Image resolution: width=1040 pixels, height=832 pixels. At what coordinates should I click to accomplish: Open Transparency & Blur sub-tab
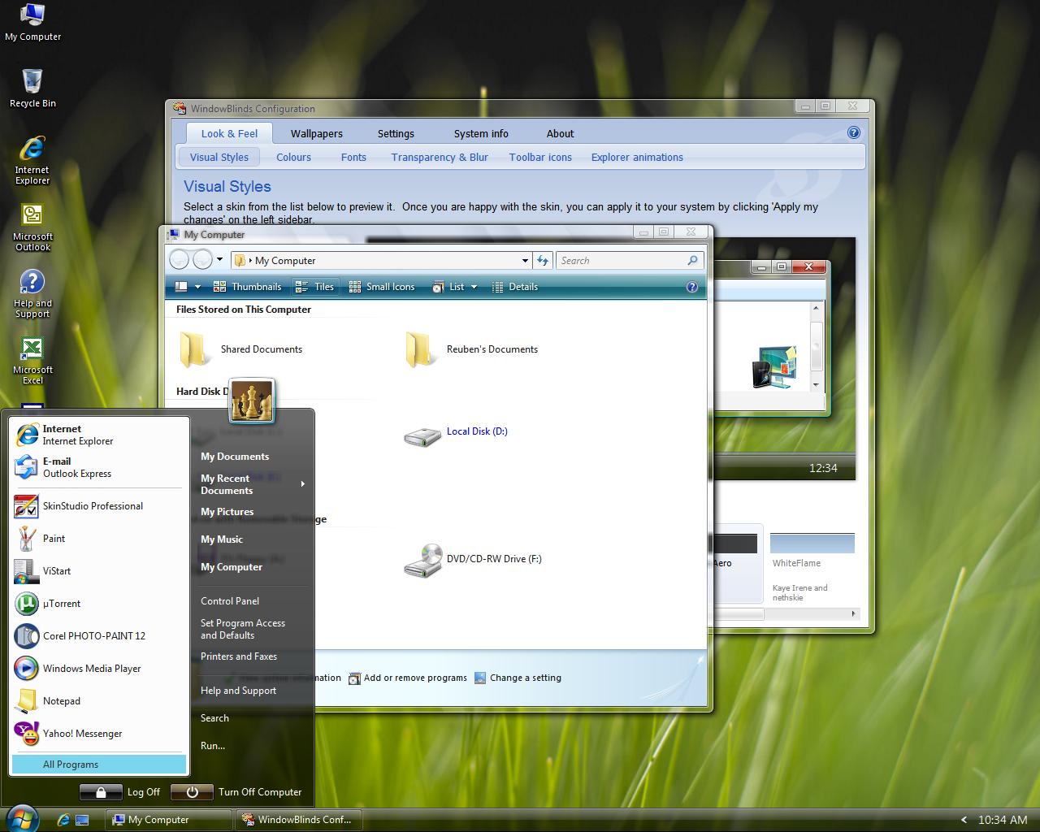click(x=440, y=158)
